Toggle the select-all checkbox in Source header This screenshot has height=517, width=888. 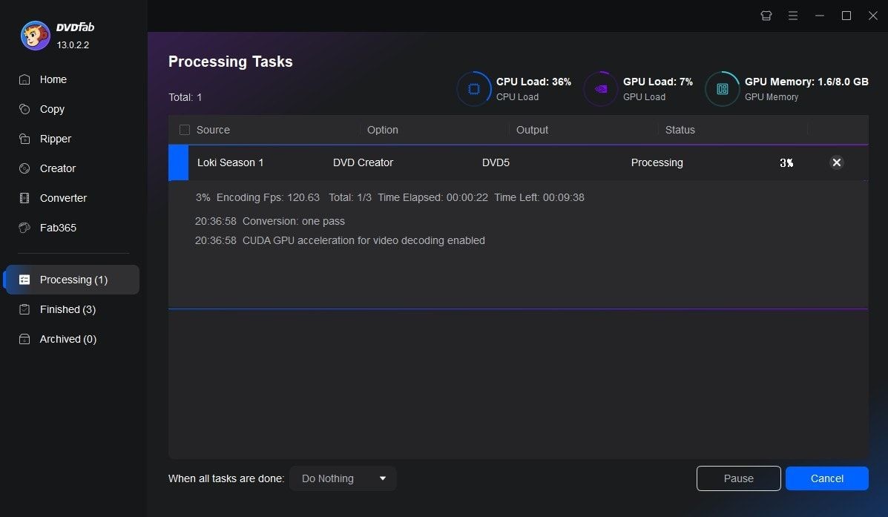pyautogui.click(x=184, y=129)
